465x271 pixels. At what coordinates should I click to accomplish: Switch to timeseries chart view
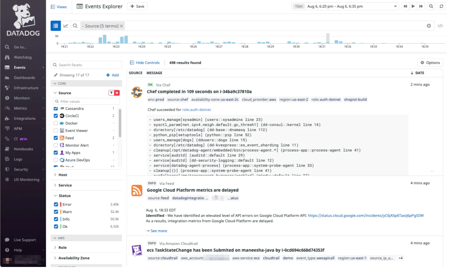(66, 26)
